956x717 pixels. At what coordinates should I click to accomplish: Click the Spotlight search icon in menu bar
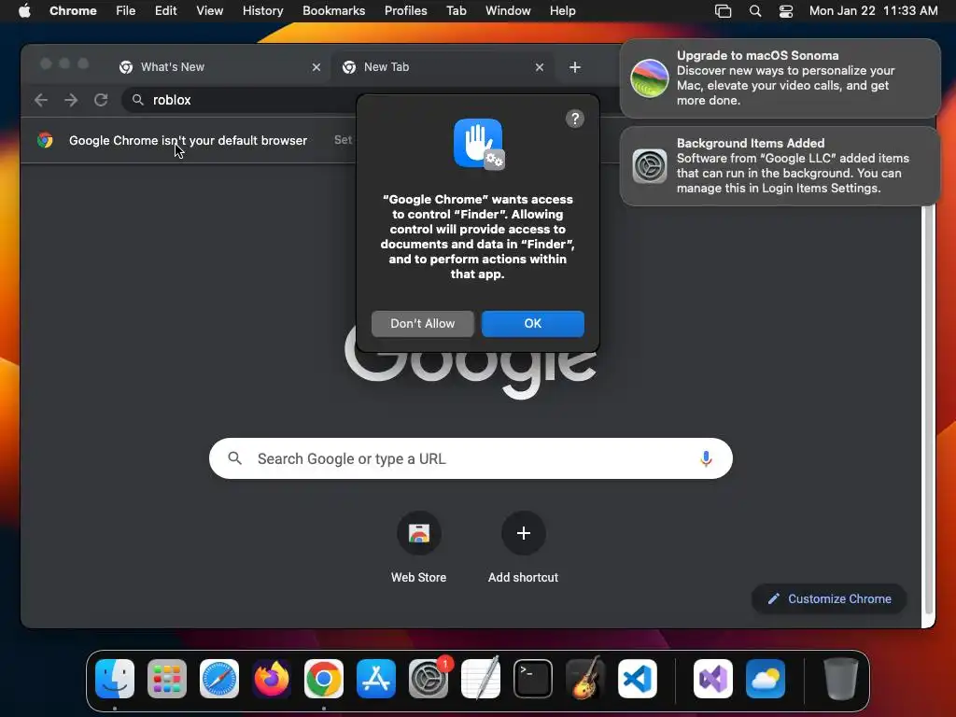[x=754, y=11]
